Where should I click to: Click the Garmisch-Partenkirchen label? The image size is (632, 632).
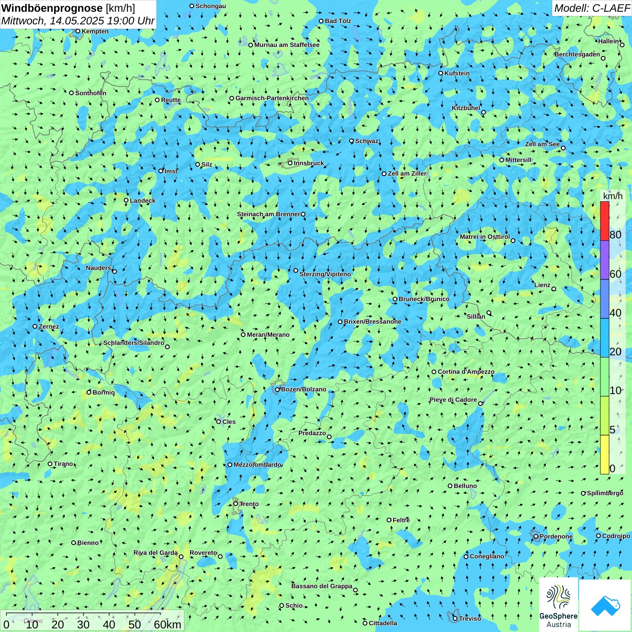(x=272, y=98)
